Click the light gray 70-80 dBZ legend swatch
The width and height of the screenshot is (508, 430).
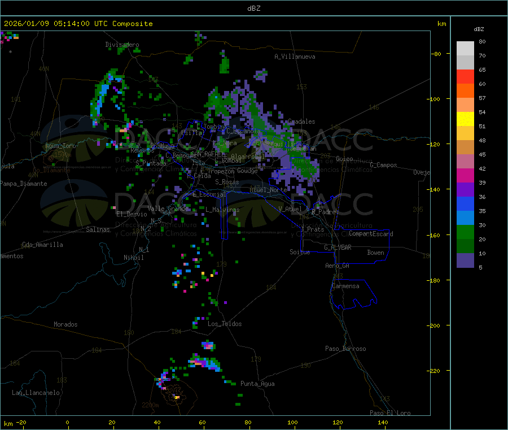465,49
